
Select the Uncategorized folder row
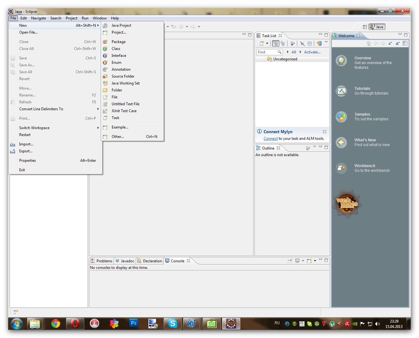point(292,59)
